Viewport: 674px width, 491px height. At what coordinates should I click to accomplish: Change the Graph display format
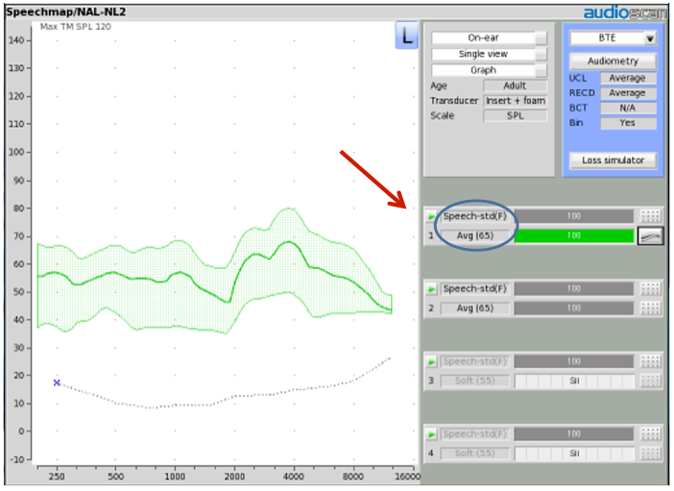489,70
